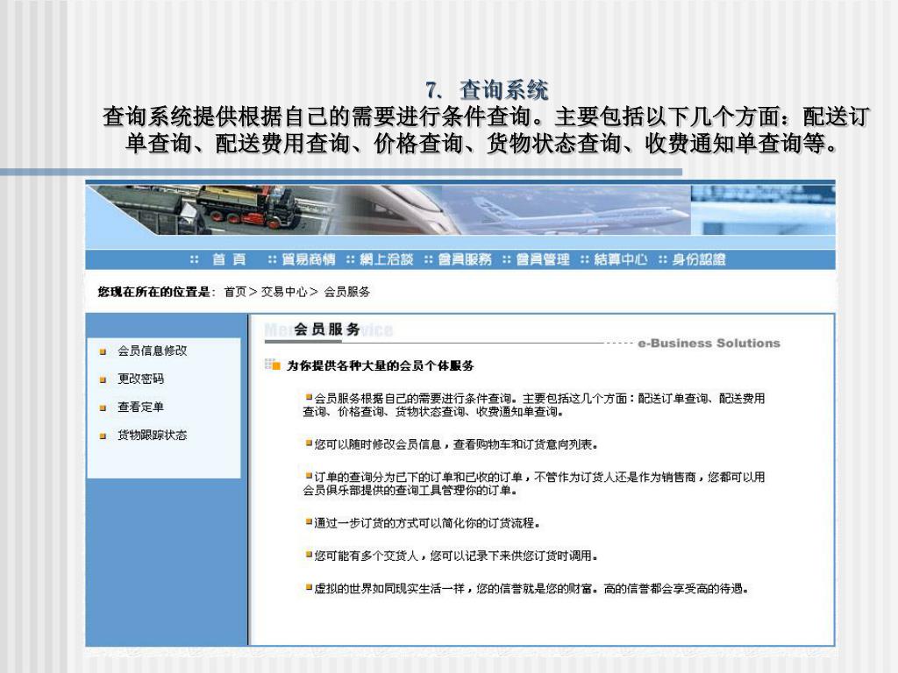Click bullet icon beside 更改密码
The width and height of the screenshot is (898, 673).
point(103,380)
